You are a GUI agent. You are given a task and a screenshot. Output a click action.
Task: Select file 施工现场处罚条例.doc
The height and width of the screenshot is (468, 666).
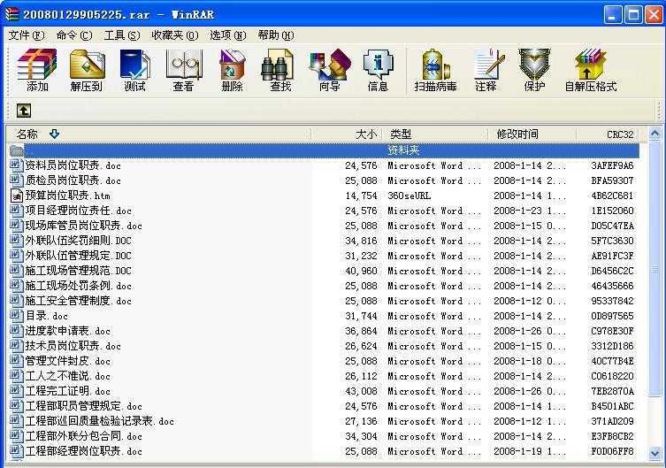(79, 286)
